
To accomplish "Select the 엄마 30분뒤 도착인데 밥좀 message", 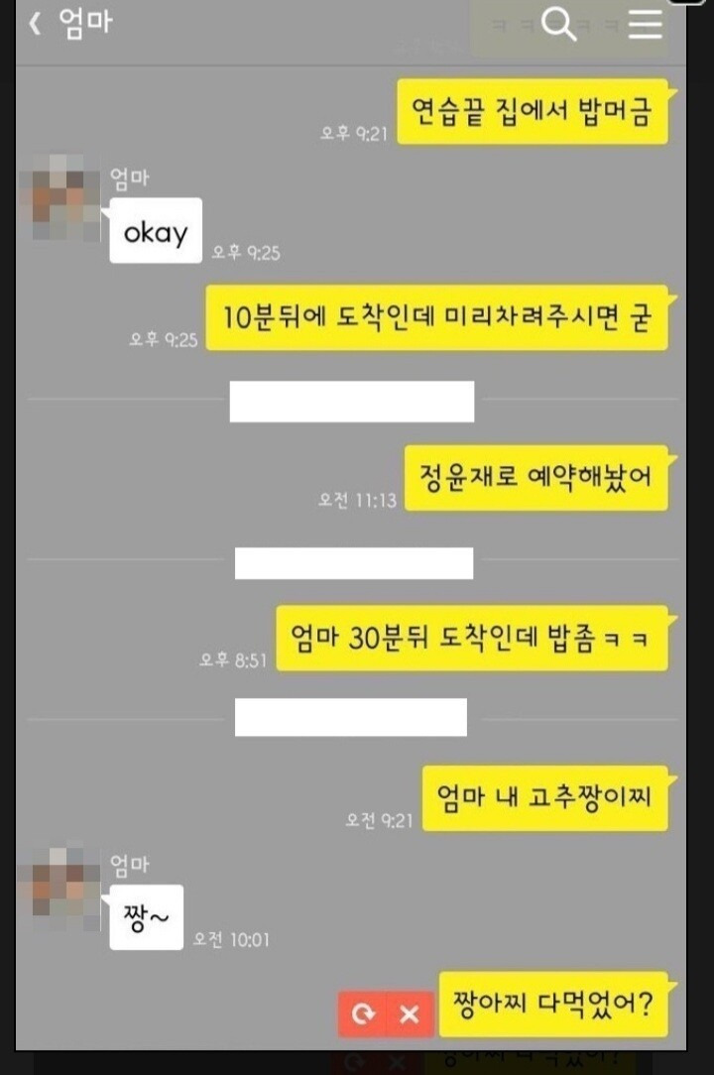I will click(472, 639).
